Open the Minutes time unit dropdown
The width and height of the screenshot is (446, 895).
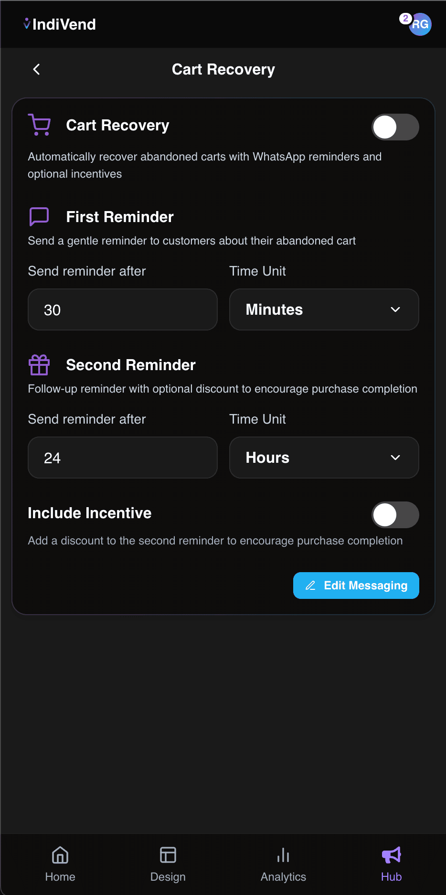[324, 309]
